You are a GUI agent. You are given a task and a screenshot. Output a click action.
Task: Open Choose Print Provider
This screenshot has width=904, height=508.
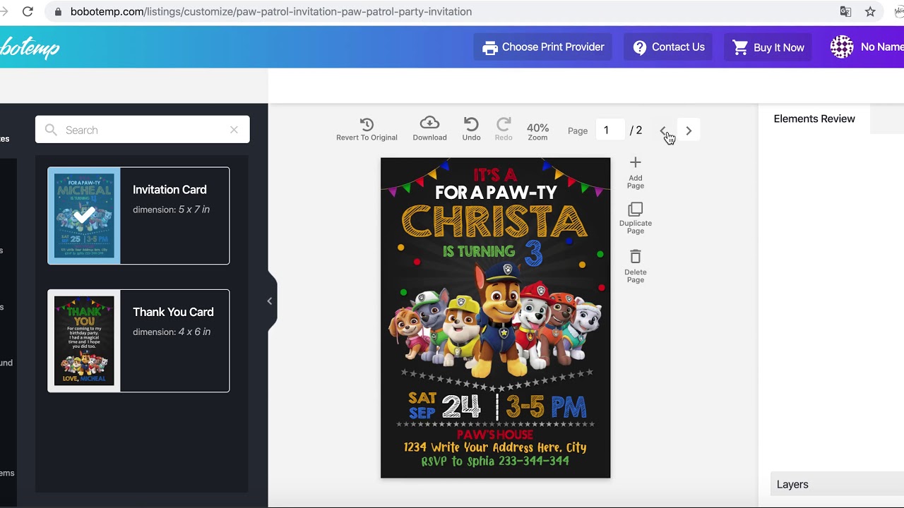[543, 47]
